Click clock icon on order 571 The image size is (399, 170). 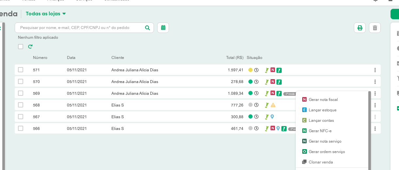click(x=257, y=70)
